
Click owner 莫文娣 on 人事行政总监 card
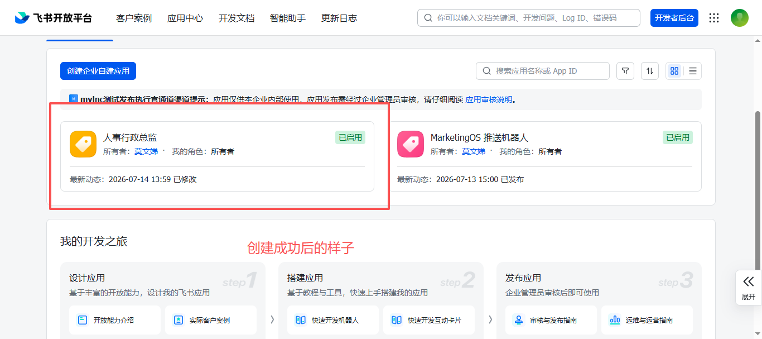146,151
